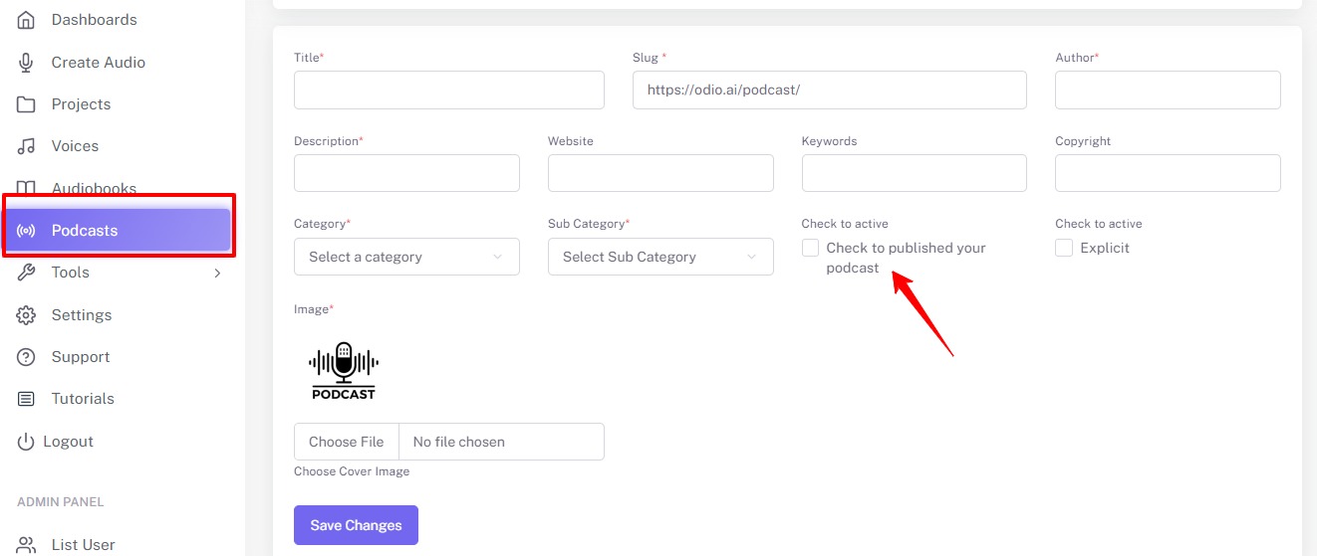Screen dimensions: 1317x556
Task: Click the Choose File button
Action: 347,442
